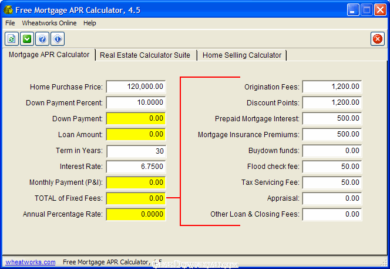390x269 pixels.
Task: Maximize the calculator window
Action: [367, 10]
